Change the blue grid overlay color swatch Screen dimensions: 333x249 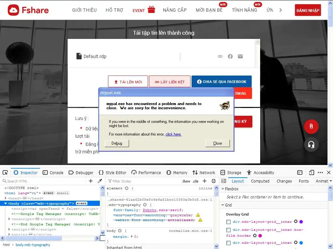(x=301, y=243)
